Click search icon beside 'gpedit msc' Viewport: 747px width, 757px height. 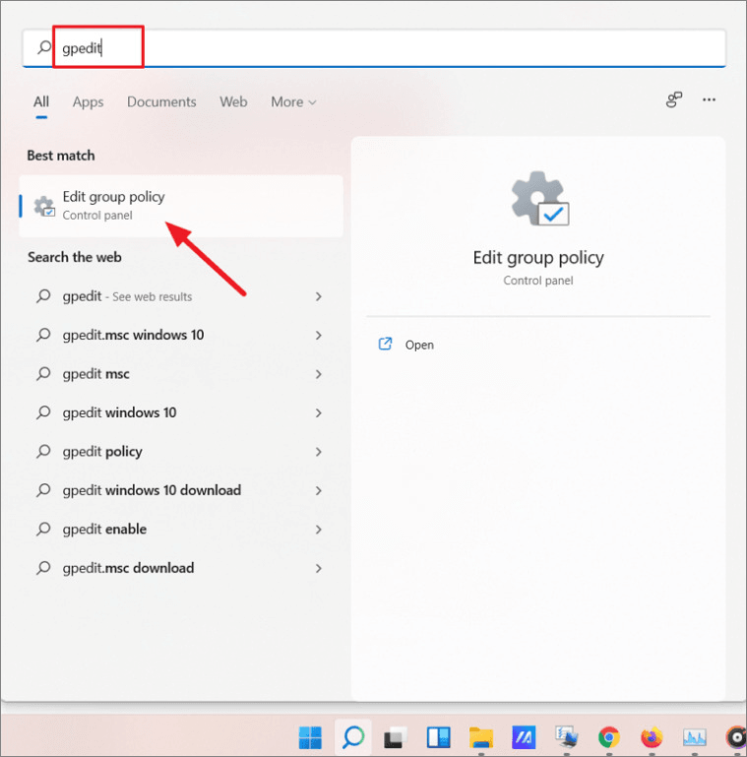coord(43,374)
